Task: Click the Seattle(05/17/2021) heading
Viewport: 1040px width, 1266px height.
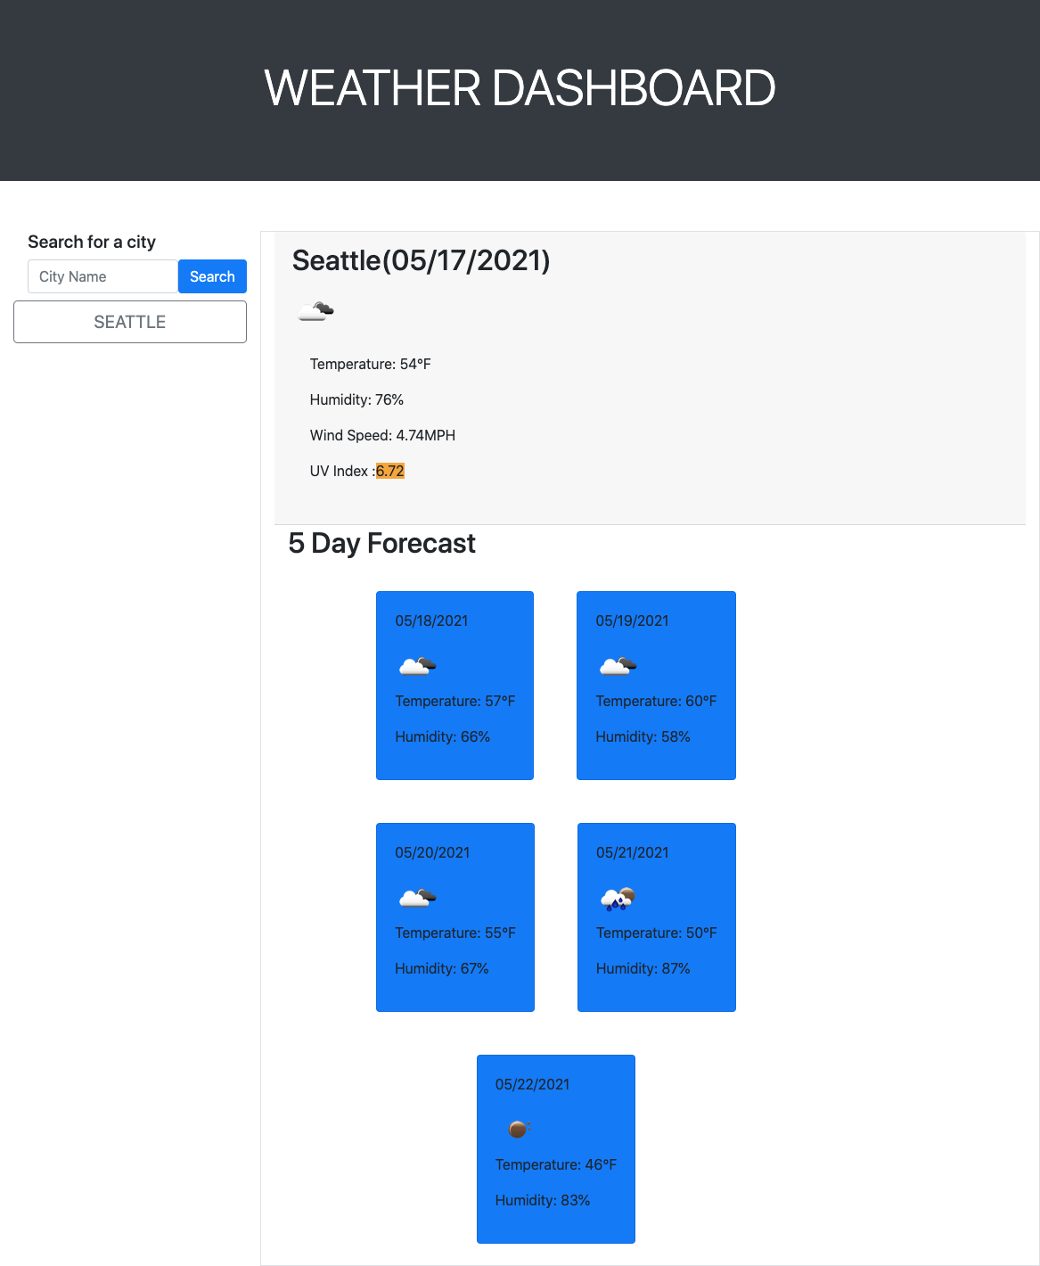Action: 422,260
